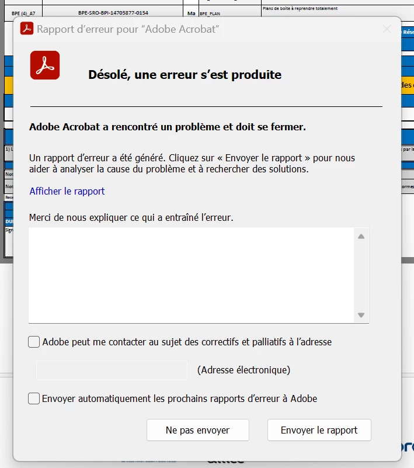The height and width of the screenshot is (468, 414).
Task: Click the scroll-up arrow of the explanation box
Action: tap(361, 237)
